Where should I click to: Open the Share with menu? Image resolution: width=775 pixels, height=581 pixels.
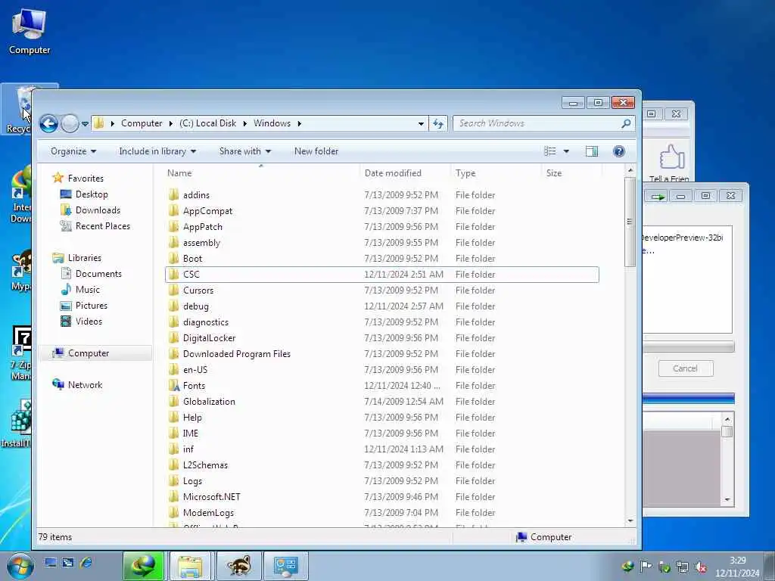point(245,151)
